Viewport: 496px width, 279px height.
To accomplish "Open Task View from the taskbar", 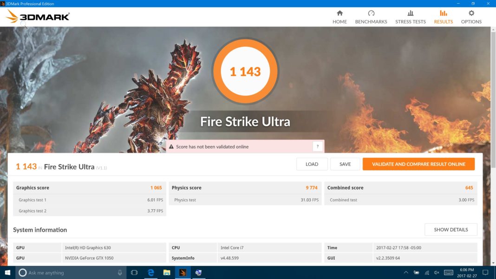I will coord(134,273).
